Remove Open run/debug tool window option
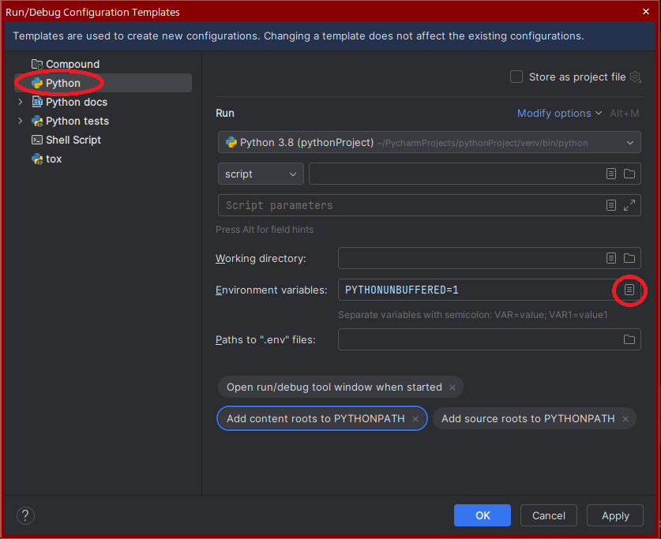This screenshot has width=661, height=539. (453, 387)
